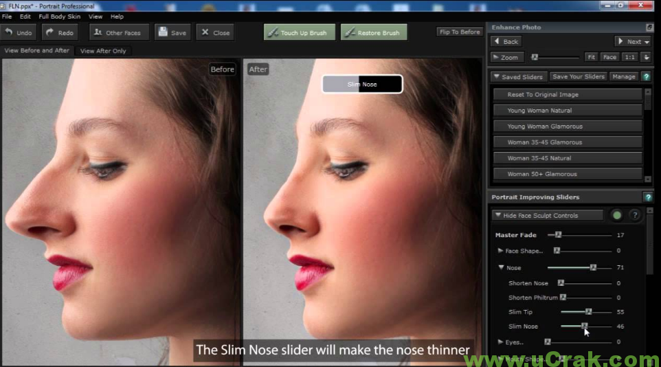Click Hide Face Sculpt Controls

tap(547, 215)
